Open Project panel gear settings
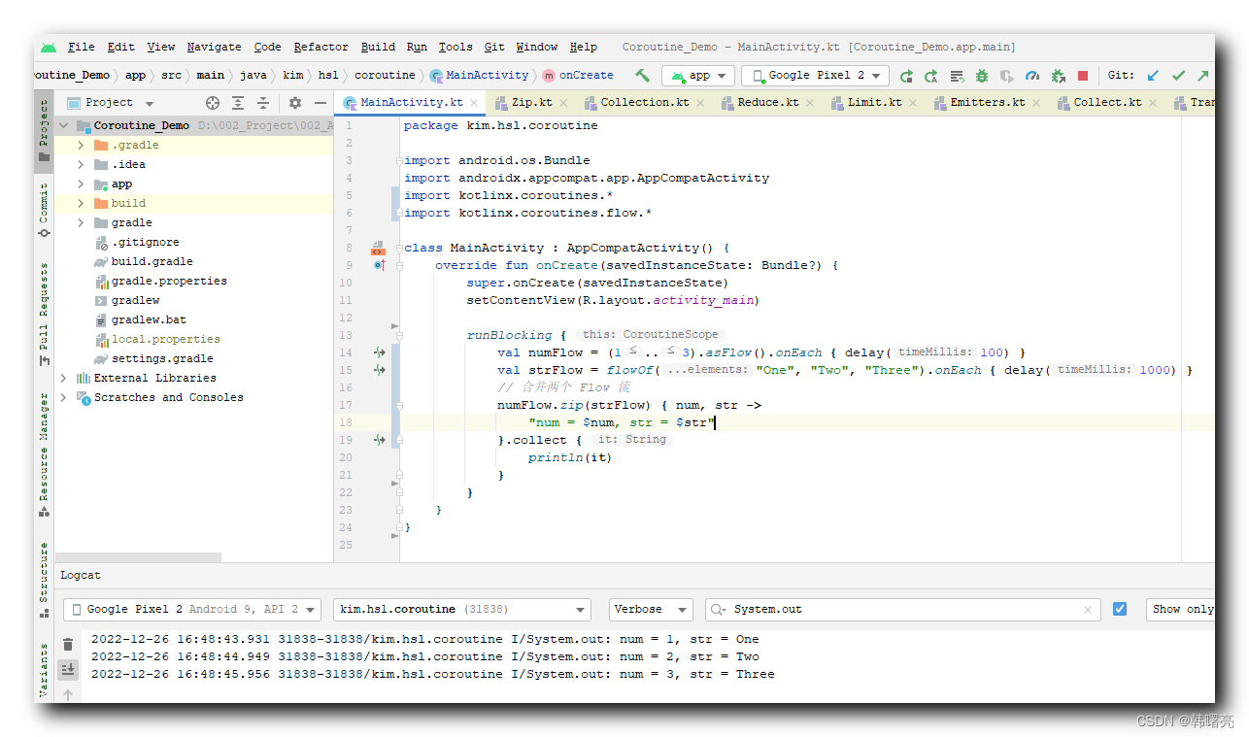Screen dimensions: 1249x737 [295, 103]
